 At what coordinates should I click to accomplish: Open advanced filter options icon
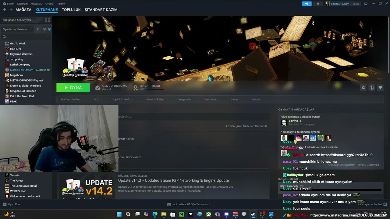click(48, 37)
